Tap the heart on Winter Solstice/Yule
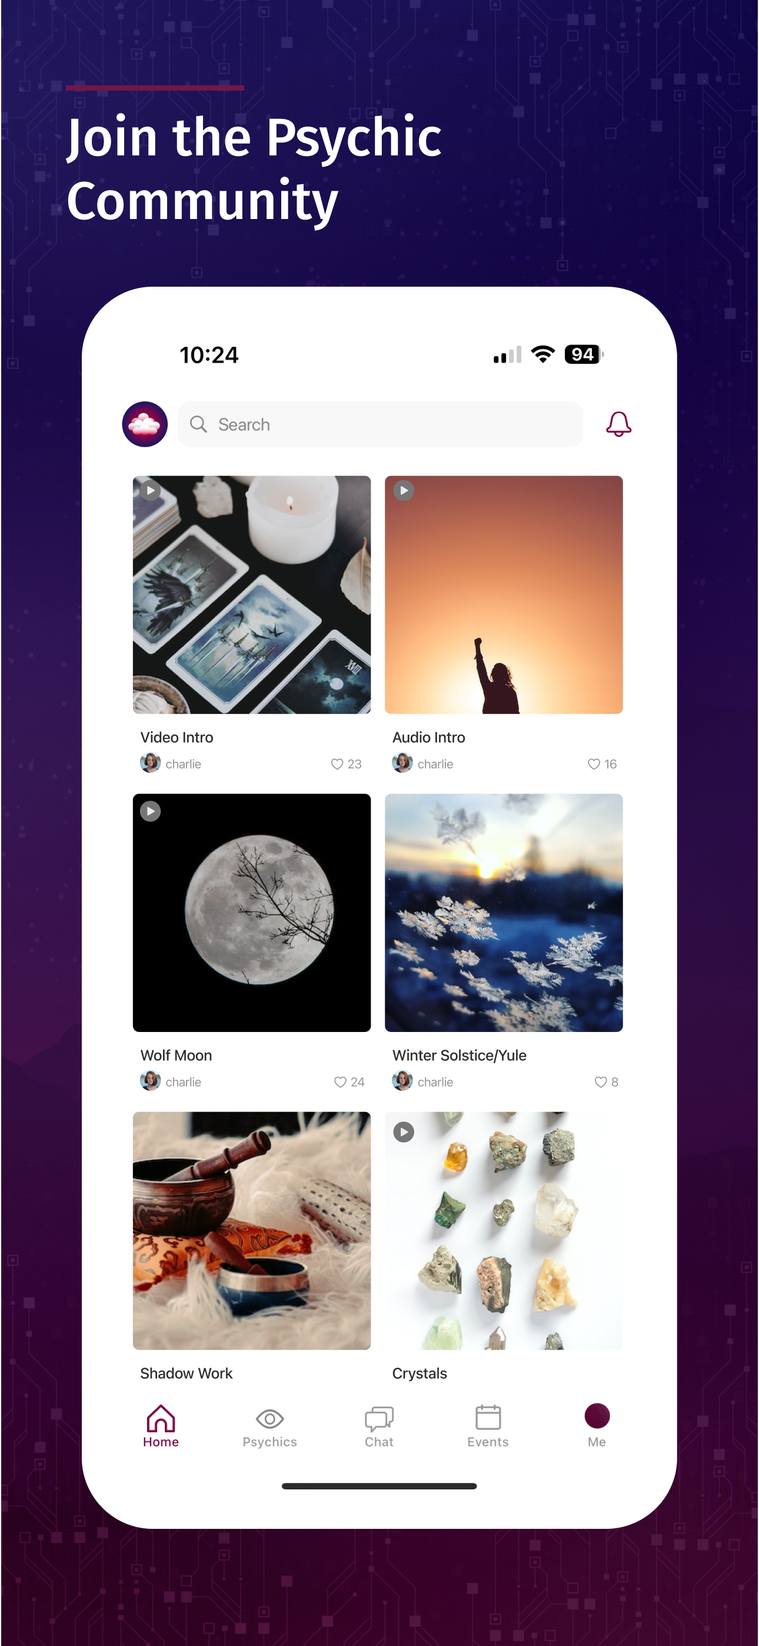This screenshot has width=759, height=1646. 601,1082
